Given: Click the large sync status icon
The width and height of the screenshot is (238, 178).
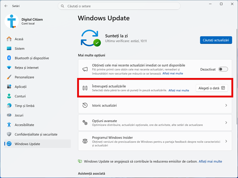Looking at the screenshot, I should tap(91, 38).
